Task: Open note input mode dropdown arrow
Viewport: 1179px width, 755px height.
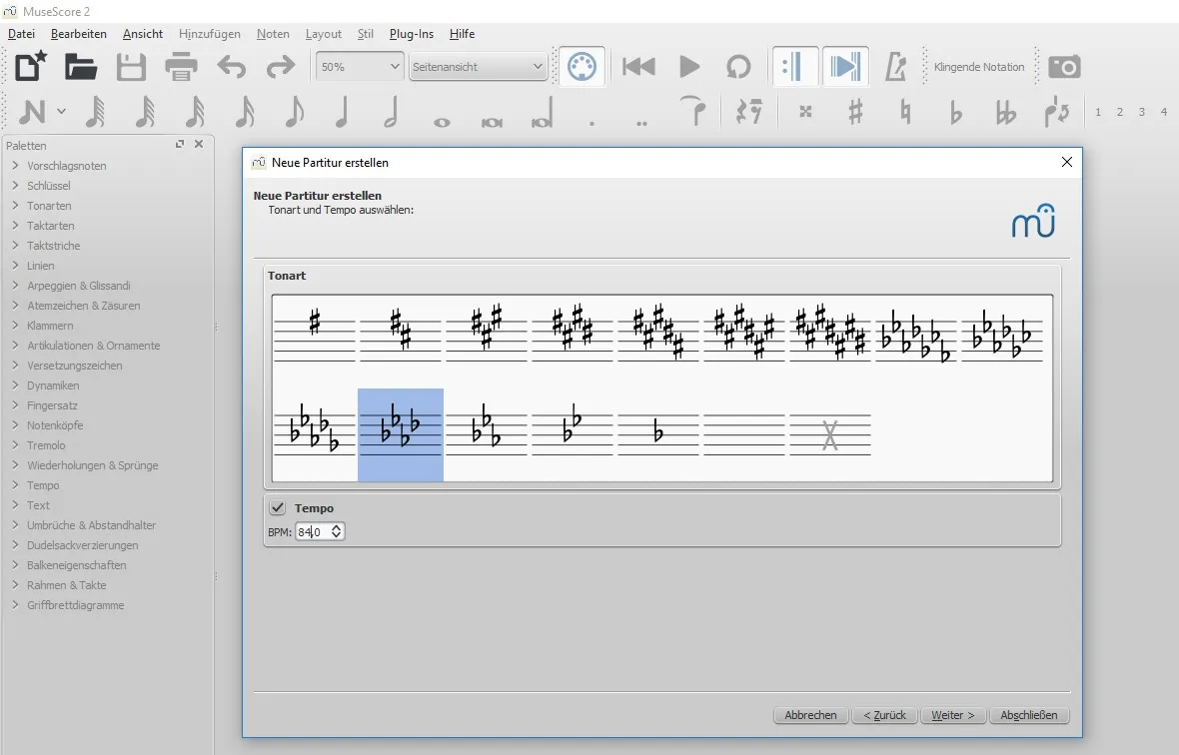Action: pos(62,111)
